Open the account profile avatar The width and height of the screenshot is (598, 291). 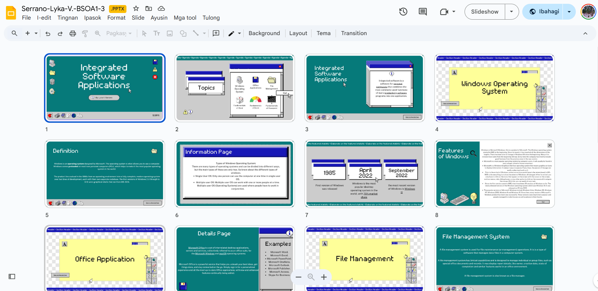click(x=588, y=12)
